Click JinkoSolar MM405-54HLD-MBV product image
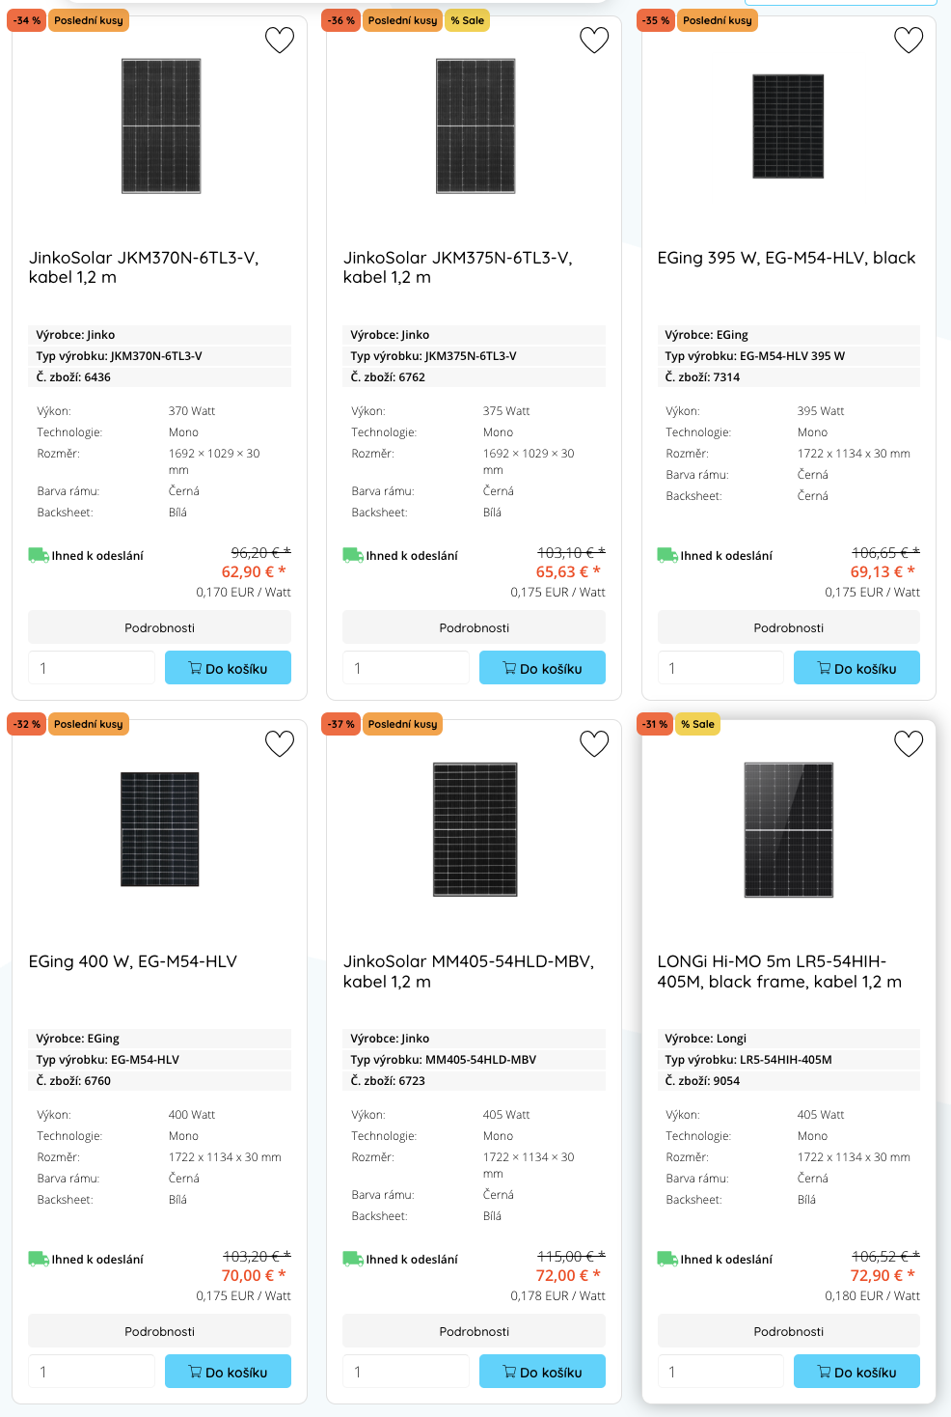 tap(475, 829)
